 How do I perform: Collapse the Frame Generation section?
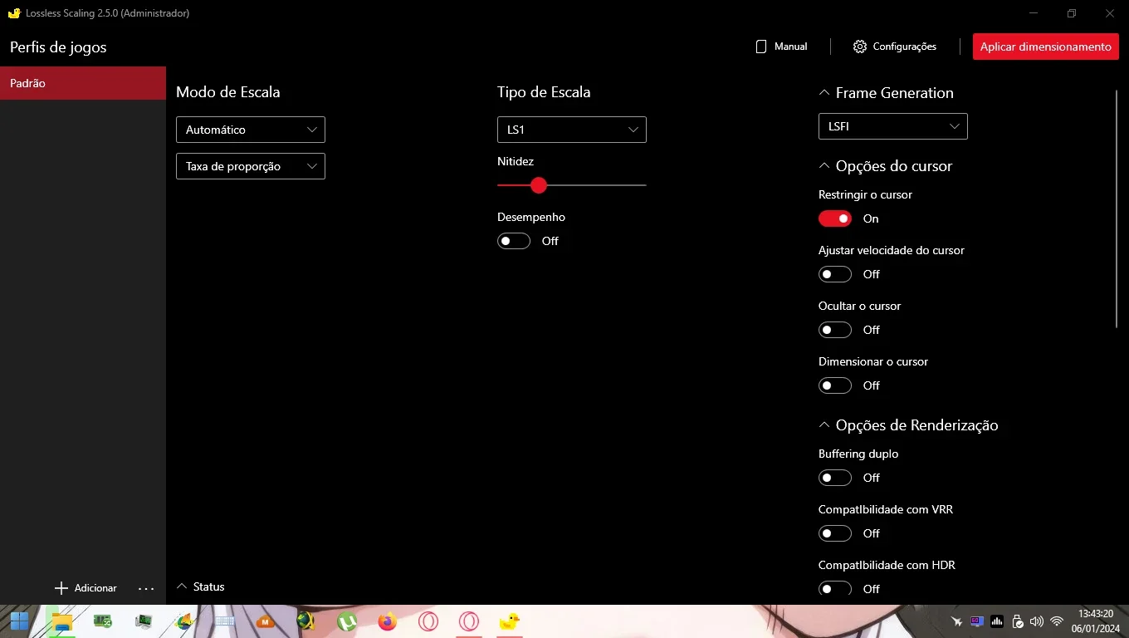824,93
